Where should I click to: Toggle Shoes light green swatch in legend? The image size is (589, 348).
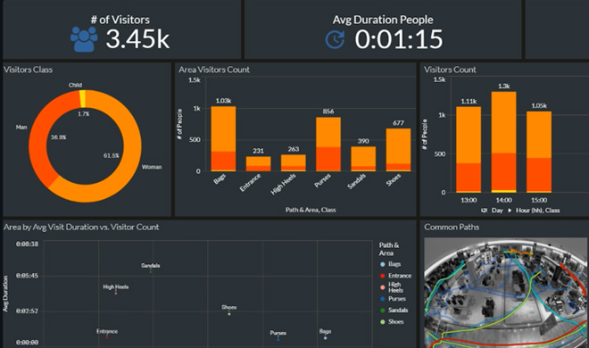point(383,322)
